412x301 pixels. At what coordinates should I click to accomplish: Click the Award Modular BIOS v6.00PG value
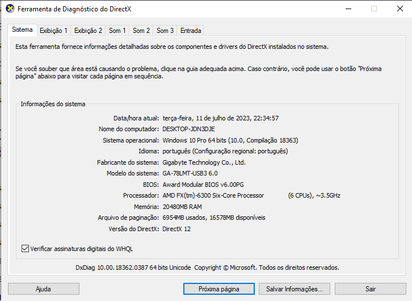point(203,185)
